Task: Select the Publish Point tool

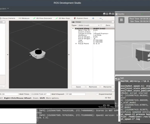Action: [x=81, y=18]
